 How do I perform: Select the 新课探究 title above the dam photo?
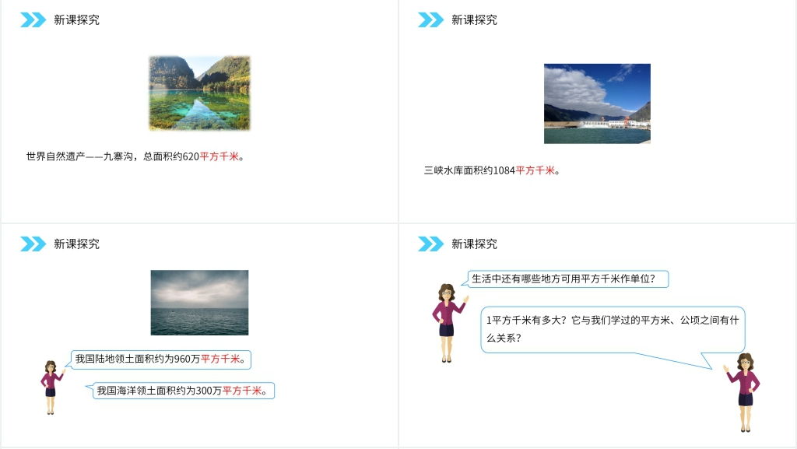coord(474,20)
